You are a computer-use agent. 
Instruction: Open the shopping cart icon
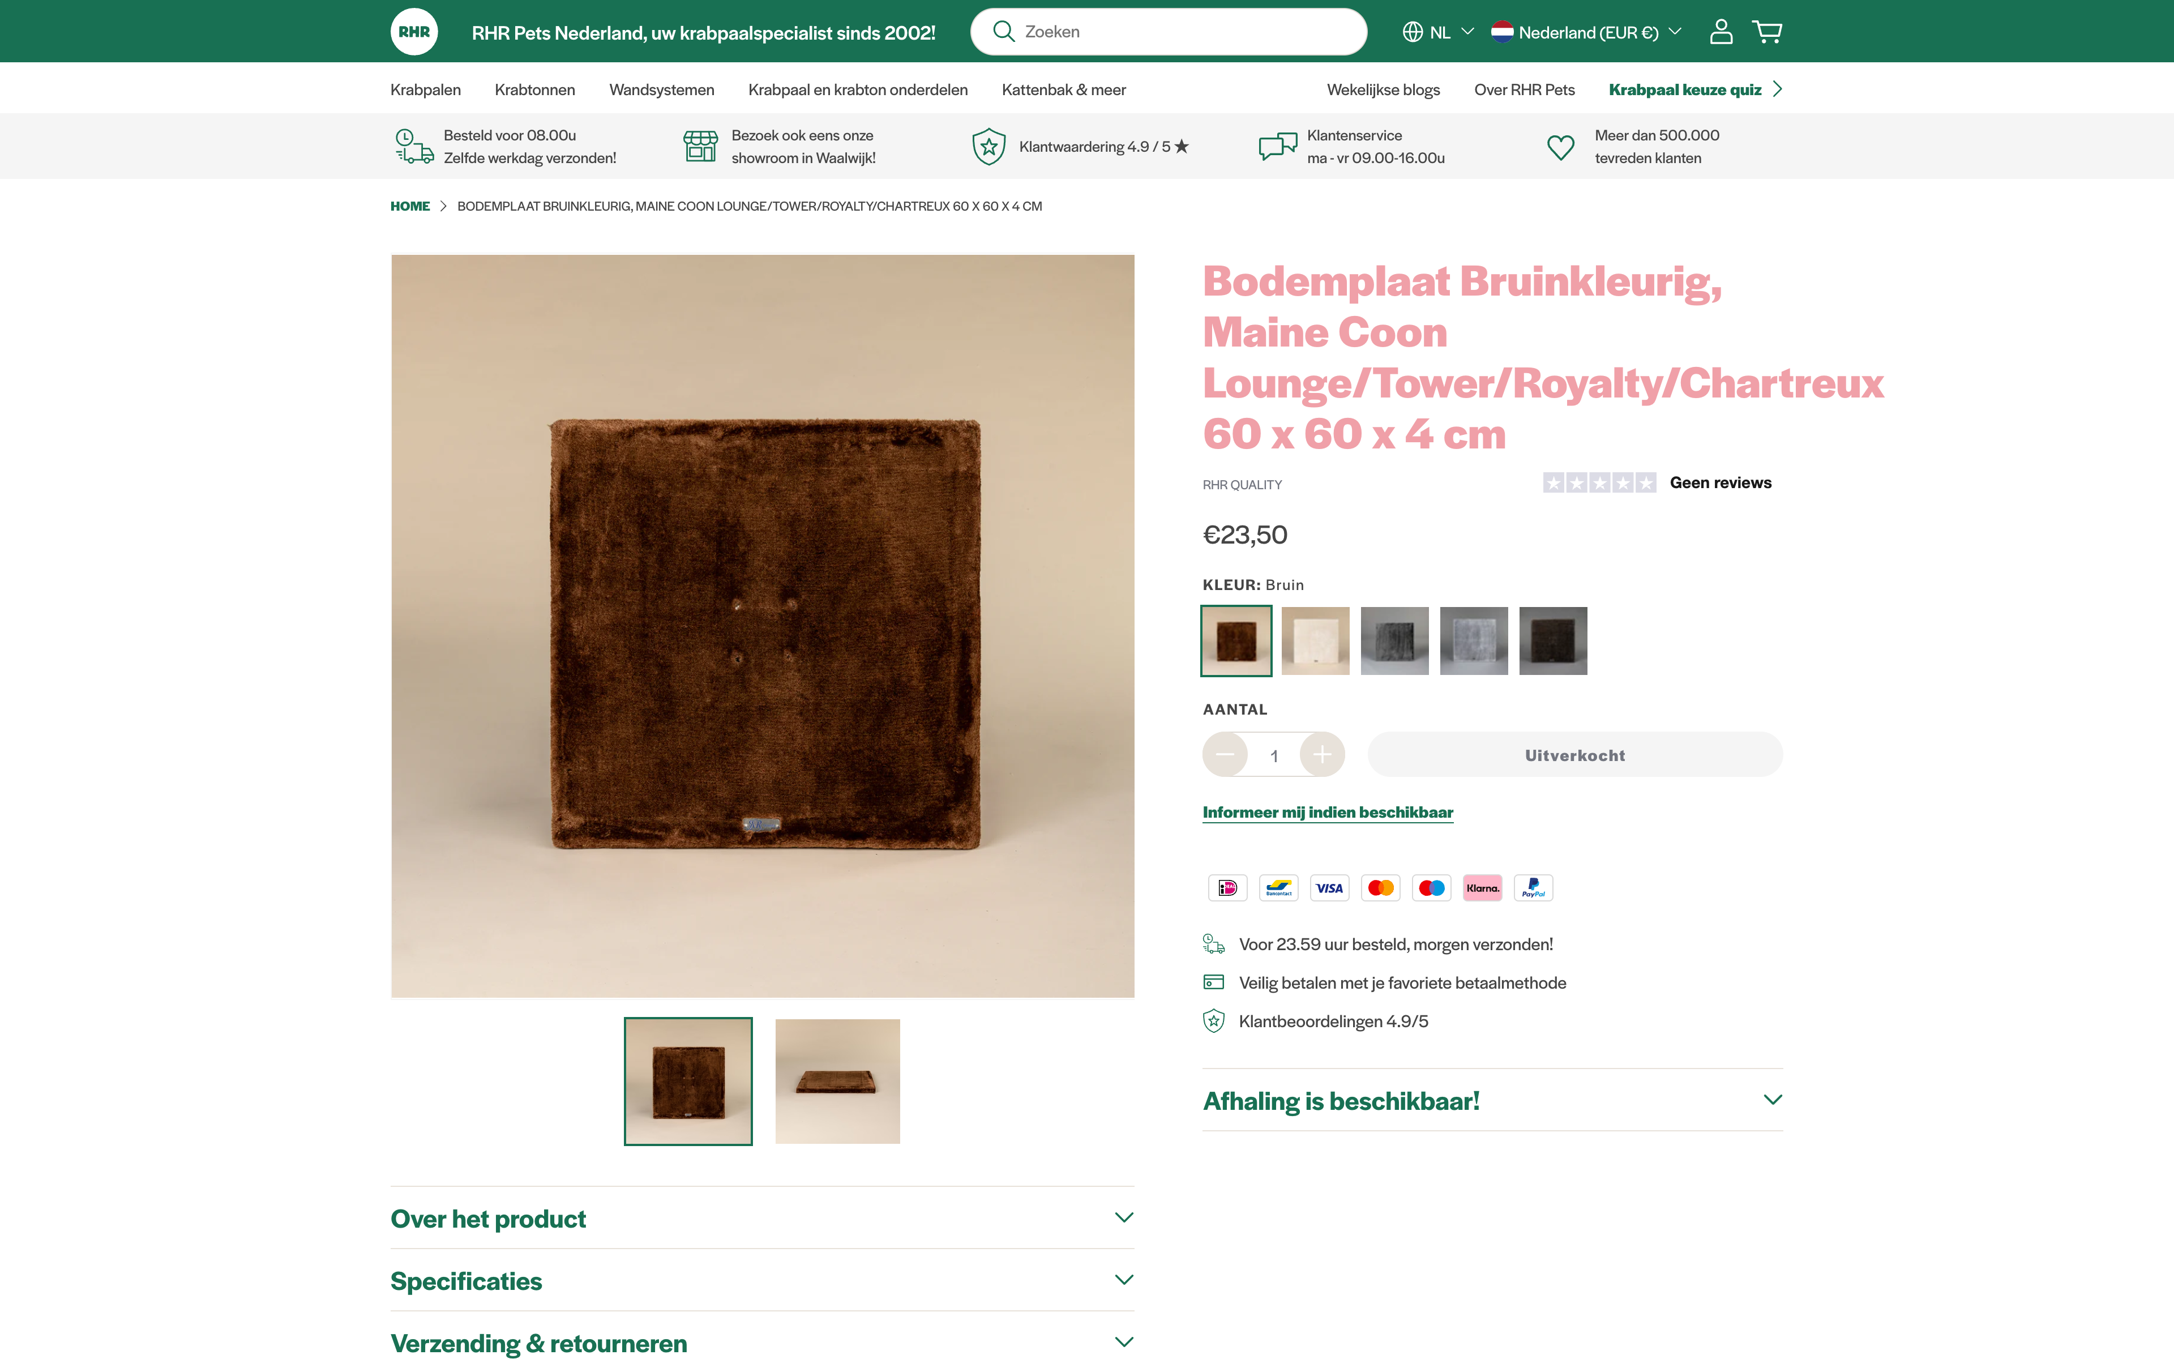tap(1767, 32)
